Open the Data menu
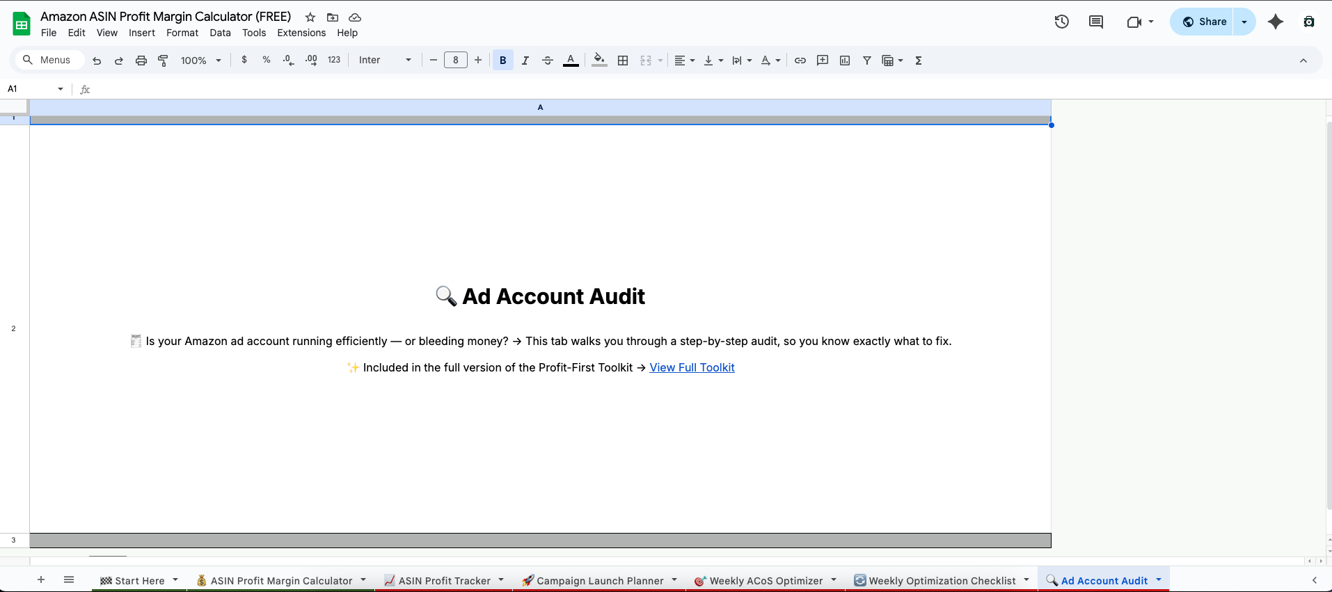 tap(220, 33)
